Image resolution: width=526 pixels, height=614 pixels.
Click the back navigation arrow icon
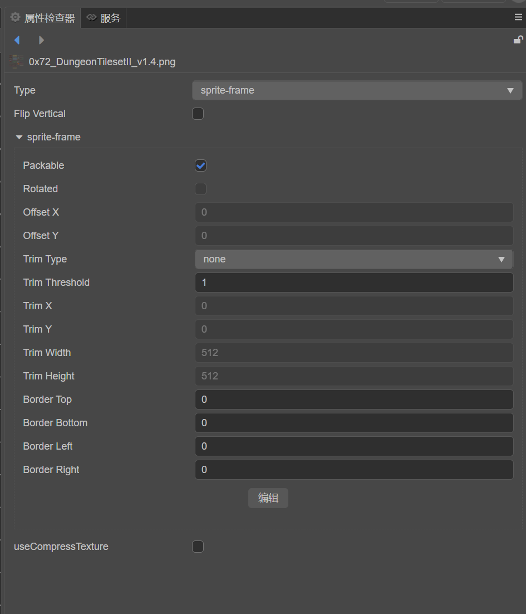click(x=17, y=40)
